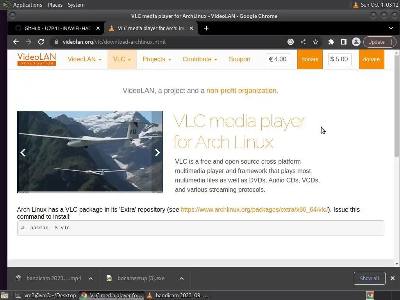
Task: Click Update Chrome button
Action: pyautogui.click(x=376, y=42)
